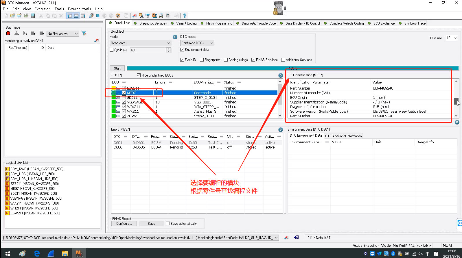Select the ME97 ECU row

(194, 93)
